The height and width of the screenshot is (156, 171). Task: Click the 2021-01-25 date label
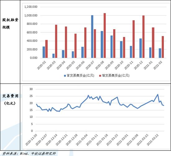coord(112,140)
